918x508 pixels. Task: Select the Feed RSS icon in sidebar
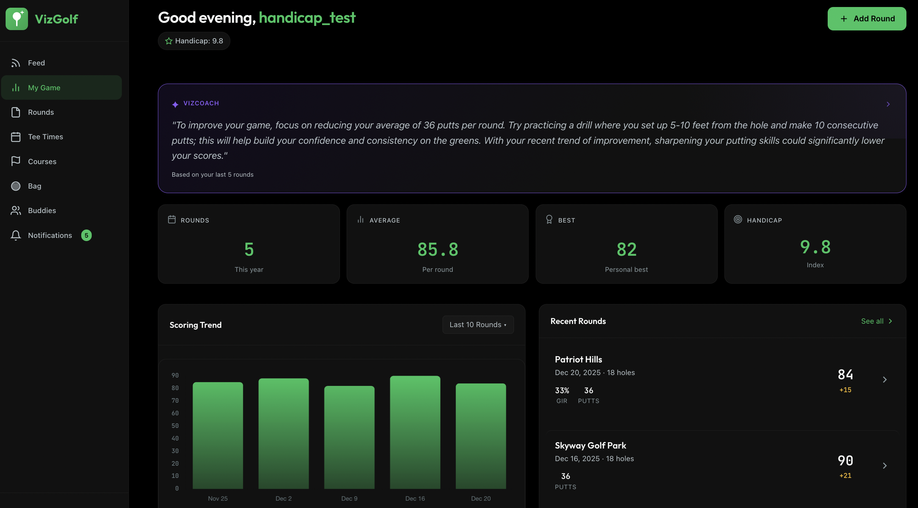click(16, 63)
